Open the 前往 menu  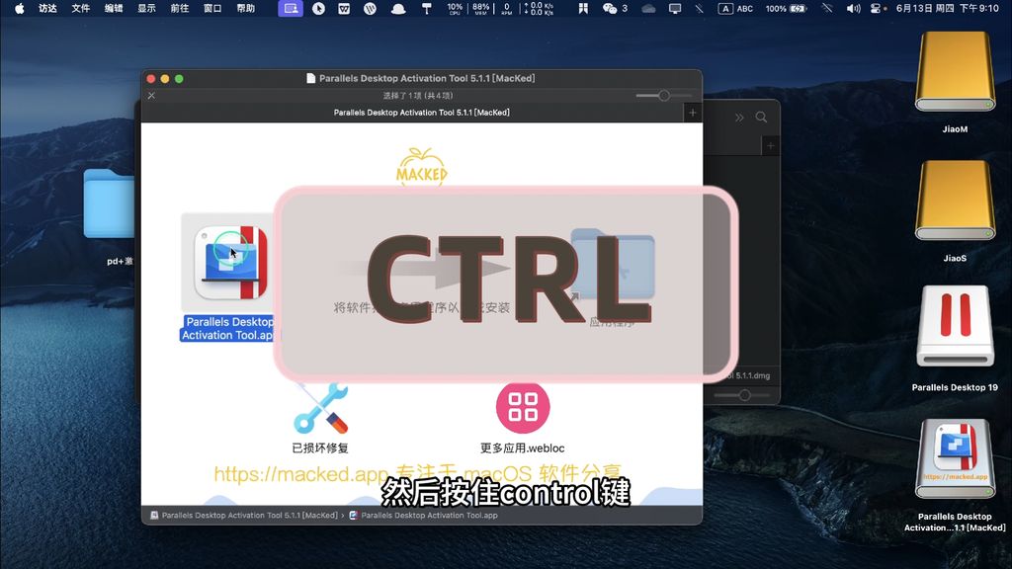coord(180,8)
